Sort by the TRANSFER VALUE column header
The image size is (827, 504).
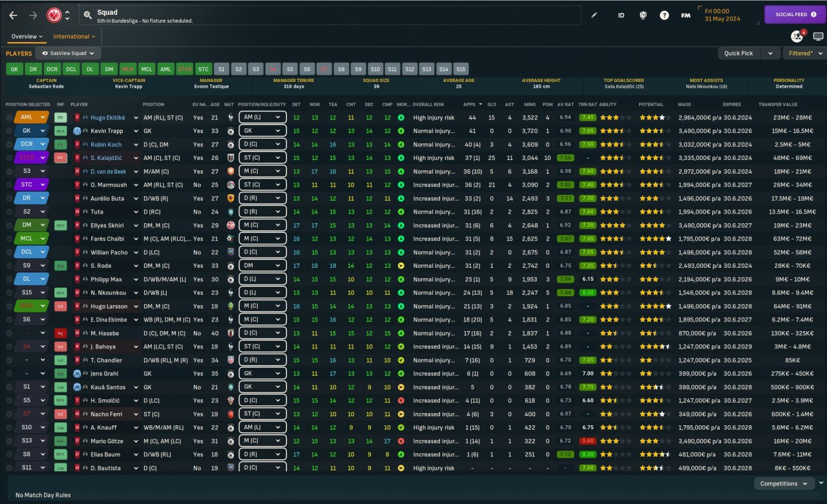[777, 104]
